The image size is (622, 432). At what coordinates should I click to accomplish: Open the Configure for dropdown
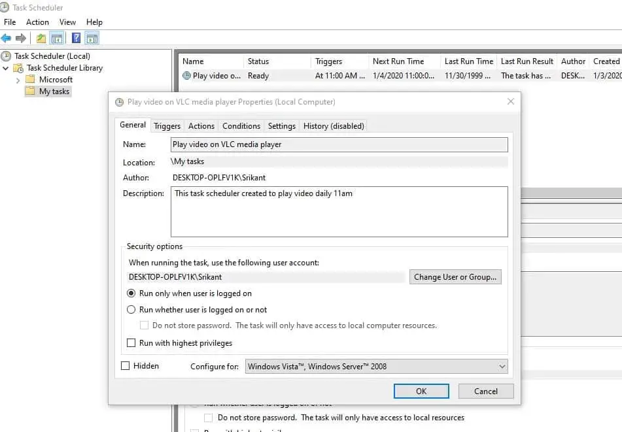tap(376, 367)
